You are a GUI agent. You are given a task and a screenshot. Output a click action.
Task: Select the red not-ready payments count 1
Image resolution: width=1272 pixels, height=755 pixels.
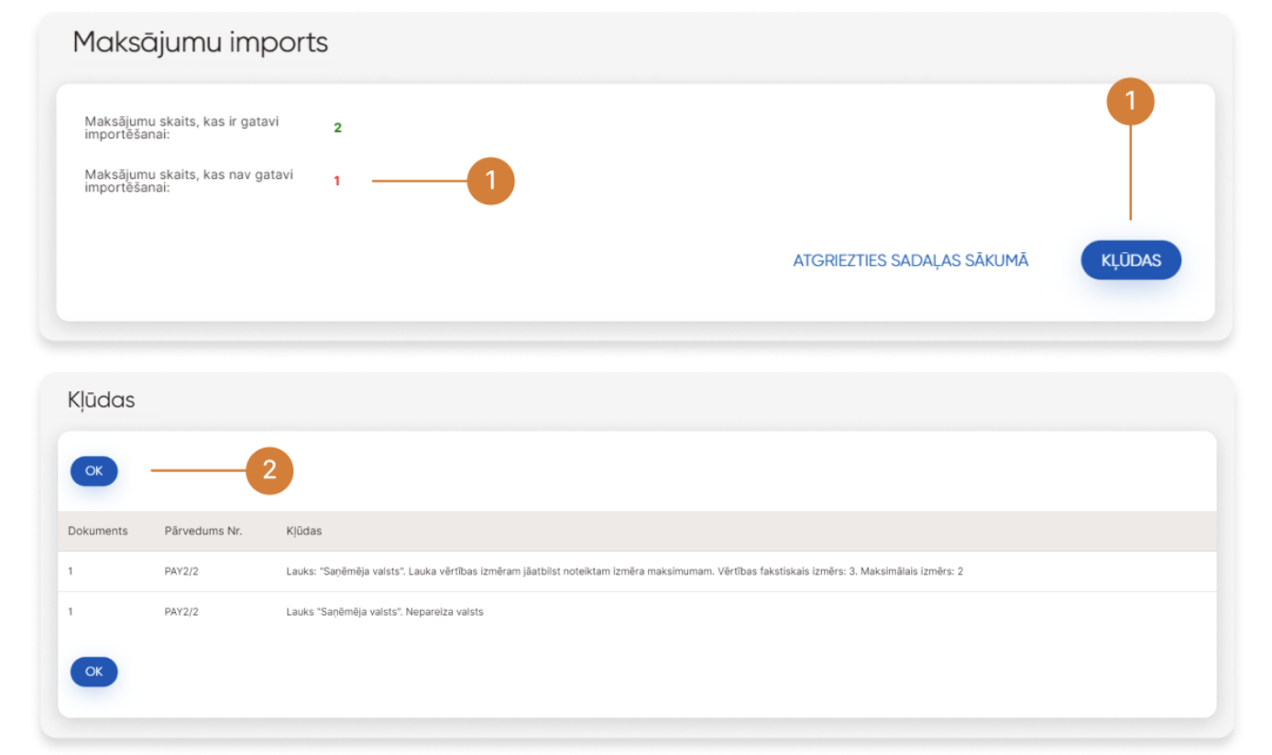(336, 181)
